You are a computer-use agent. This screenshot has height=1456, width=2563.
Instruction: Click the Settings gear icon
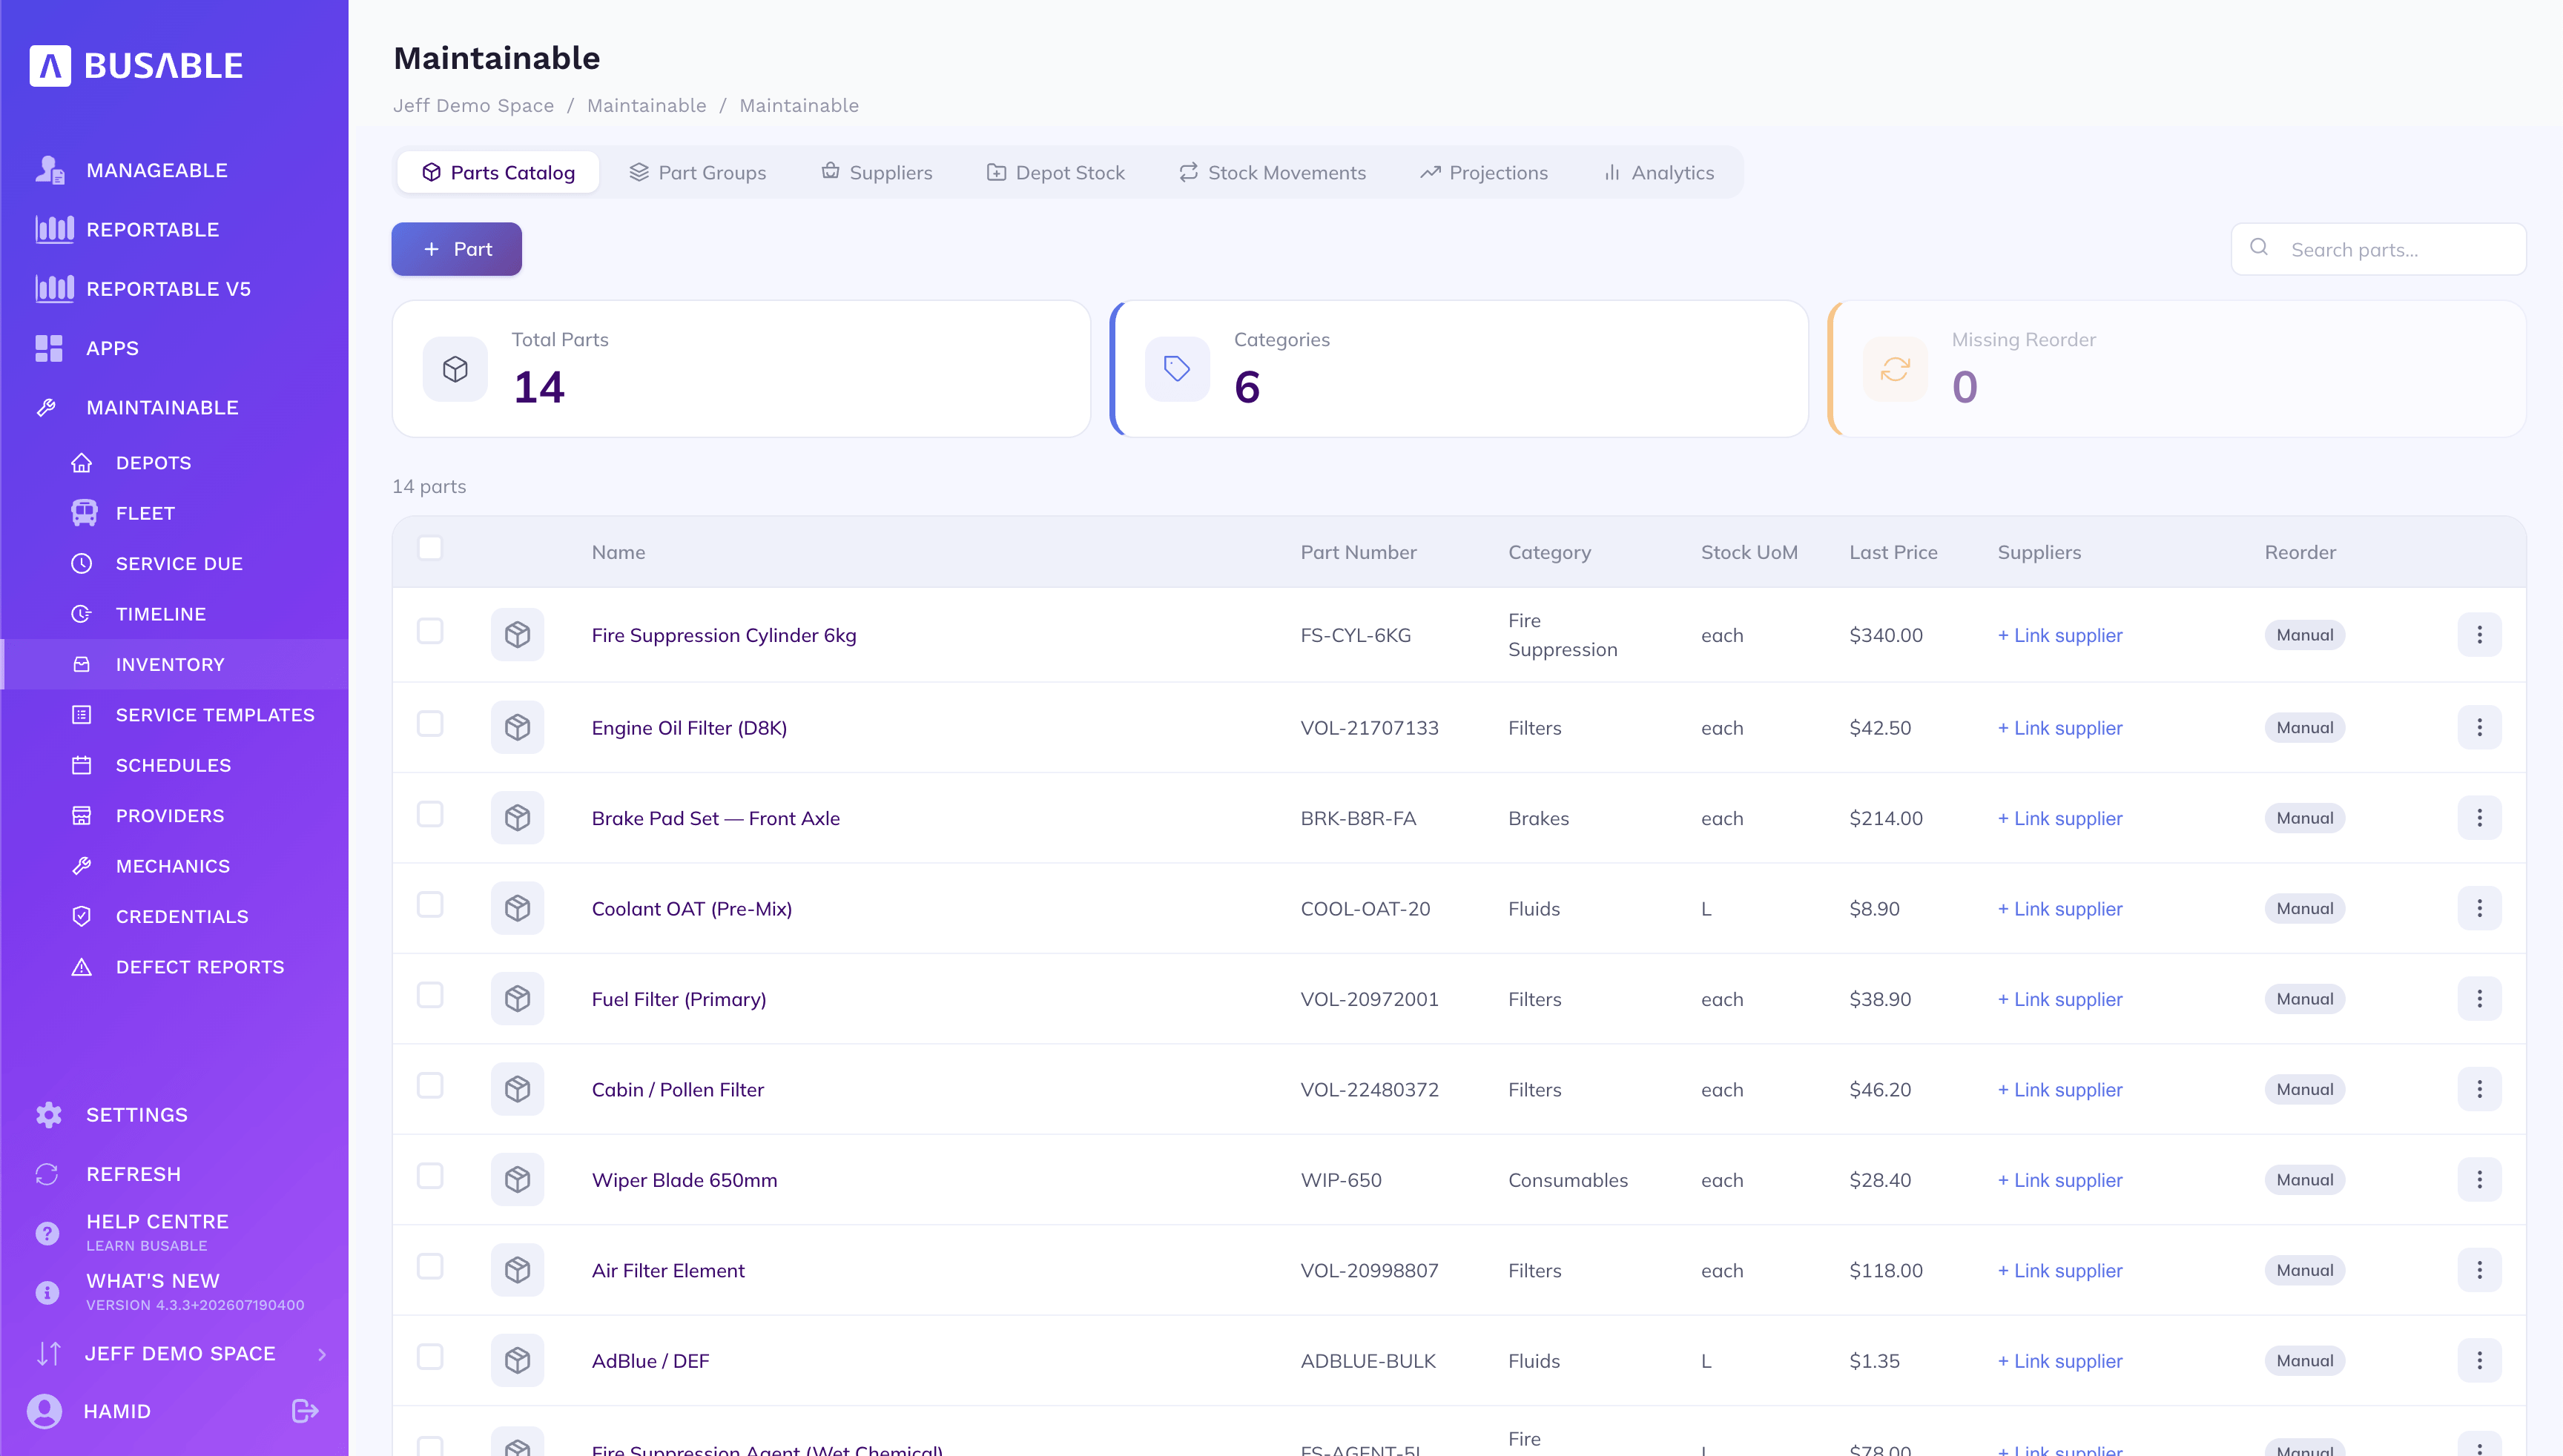pos(48,1115)
